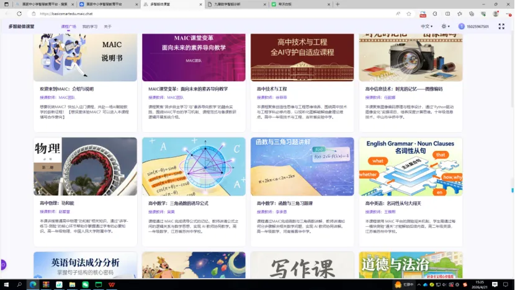Open the favorites list icon in browser toolbar
The height and width of the screenshot is (290, 515).
point(460,14)
